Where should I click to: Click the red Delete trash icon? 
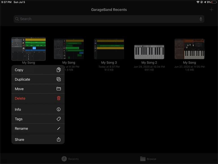[x=59, y=98]
